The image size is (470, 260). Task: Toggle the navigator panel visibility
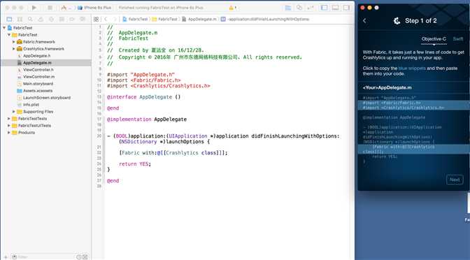[x=325, y=8]
